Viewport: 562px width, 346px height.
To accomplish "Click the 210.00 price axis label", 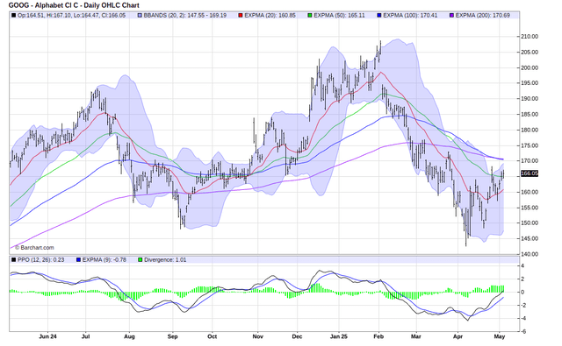I will coord(530,37).
